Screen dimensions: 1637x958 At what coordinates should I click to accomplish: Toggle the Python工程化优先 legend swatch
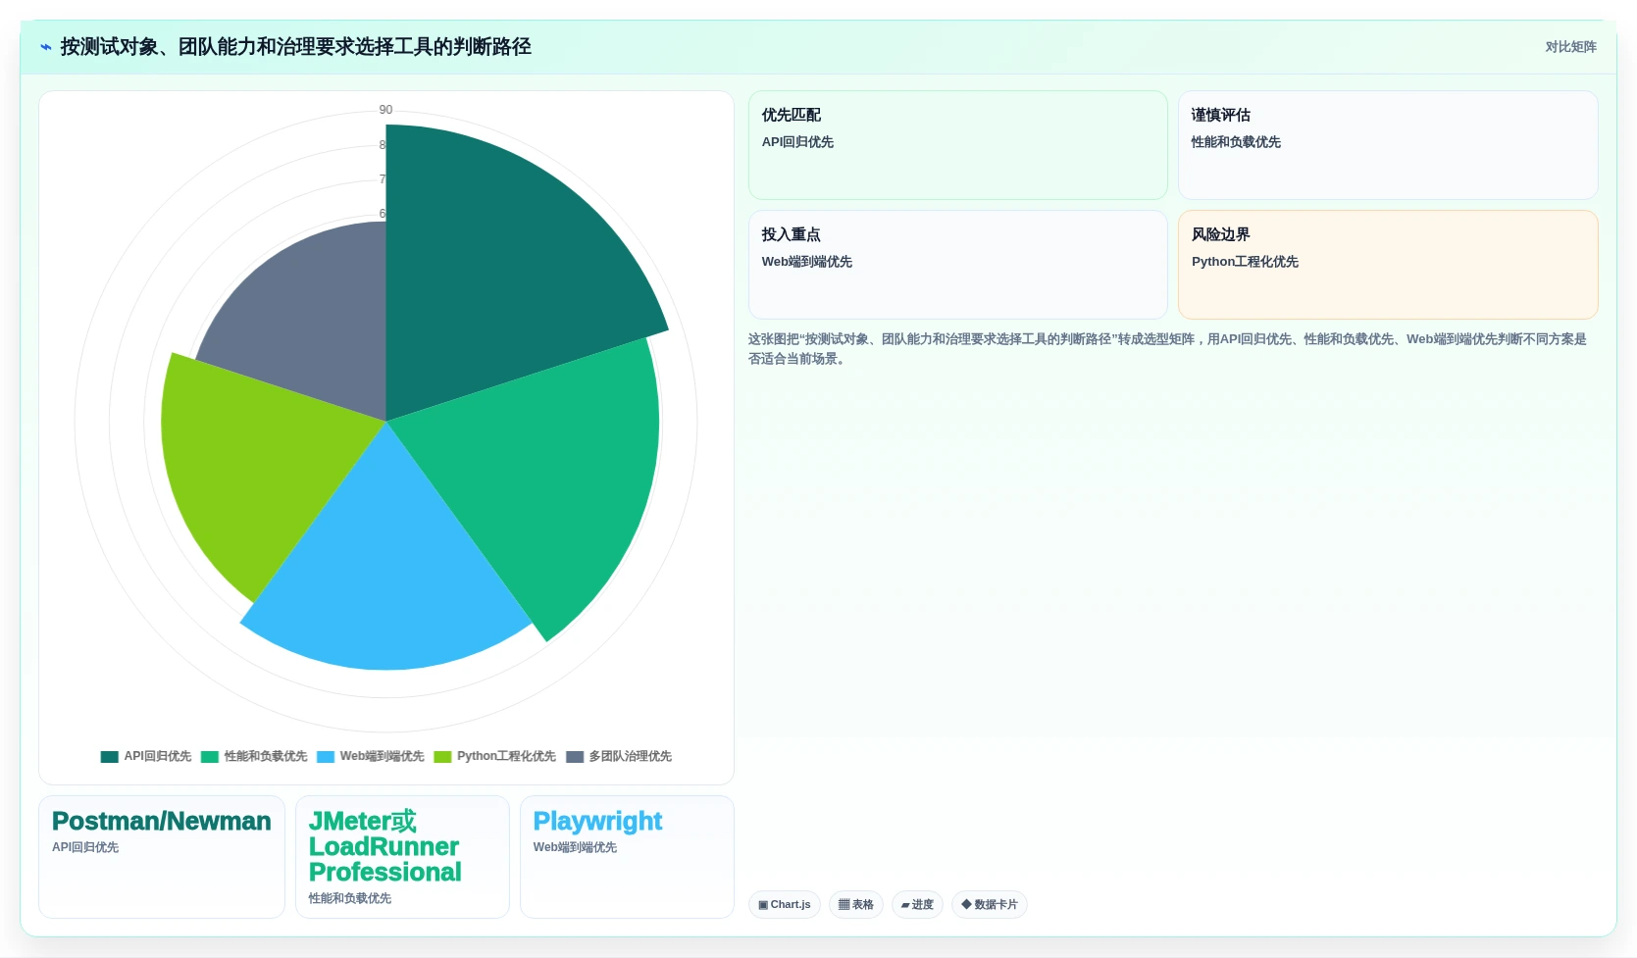(x=442, y=757)
